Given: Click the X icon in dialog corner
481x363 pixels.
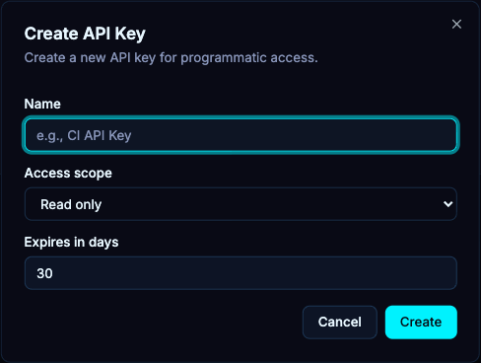Looking at the screenshot, I should [456, 24].
